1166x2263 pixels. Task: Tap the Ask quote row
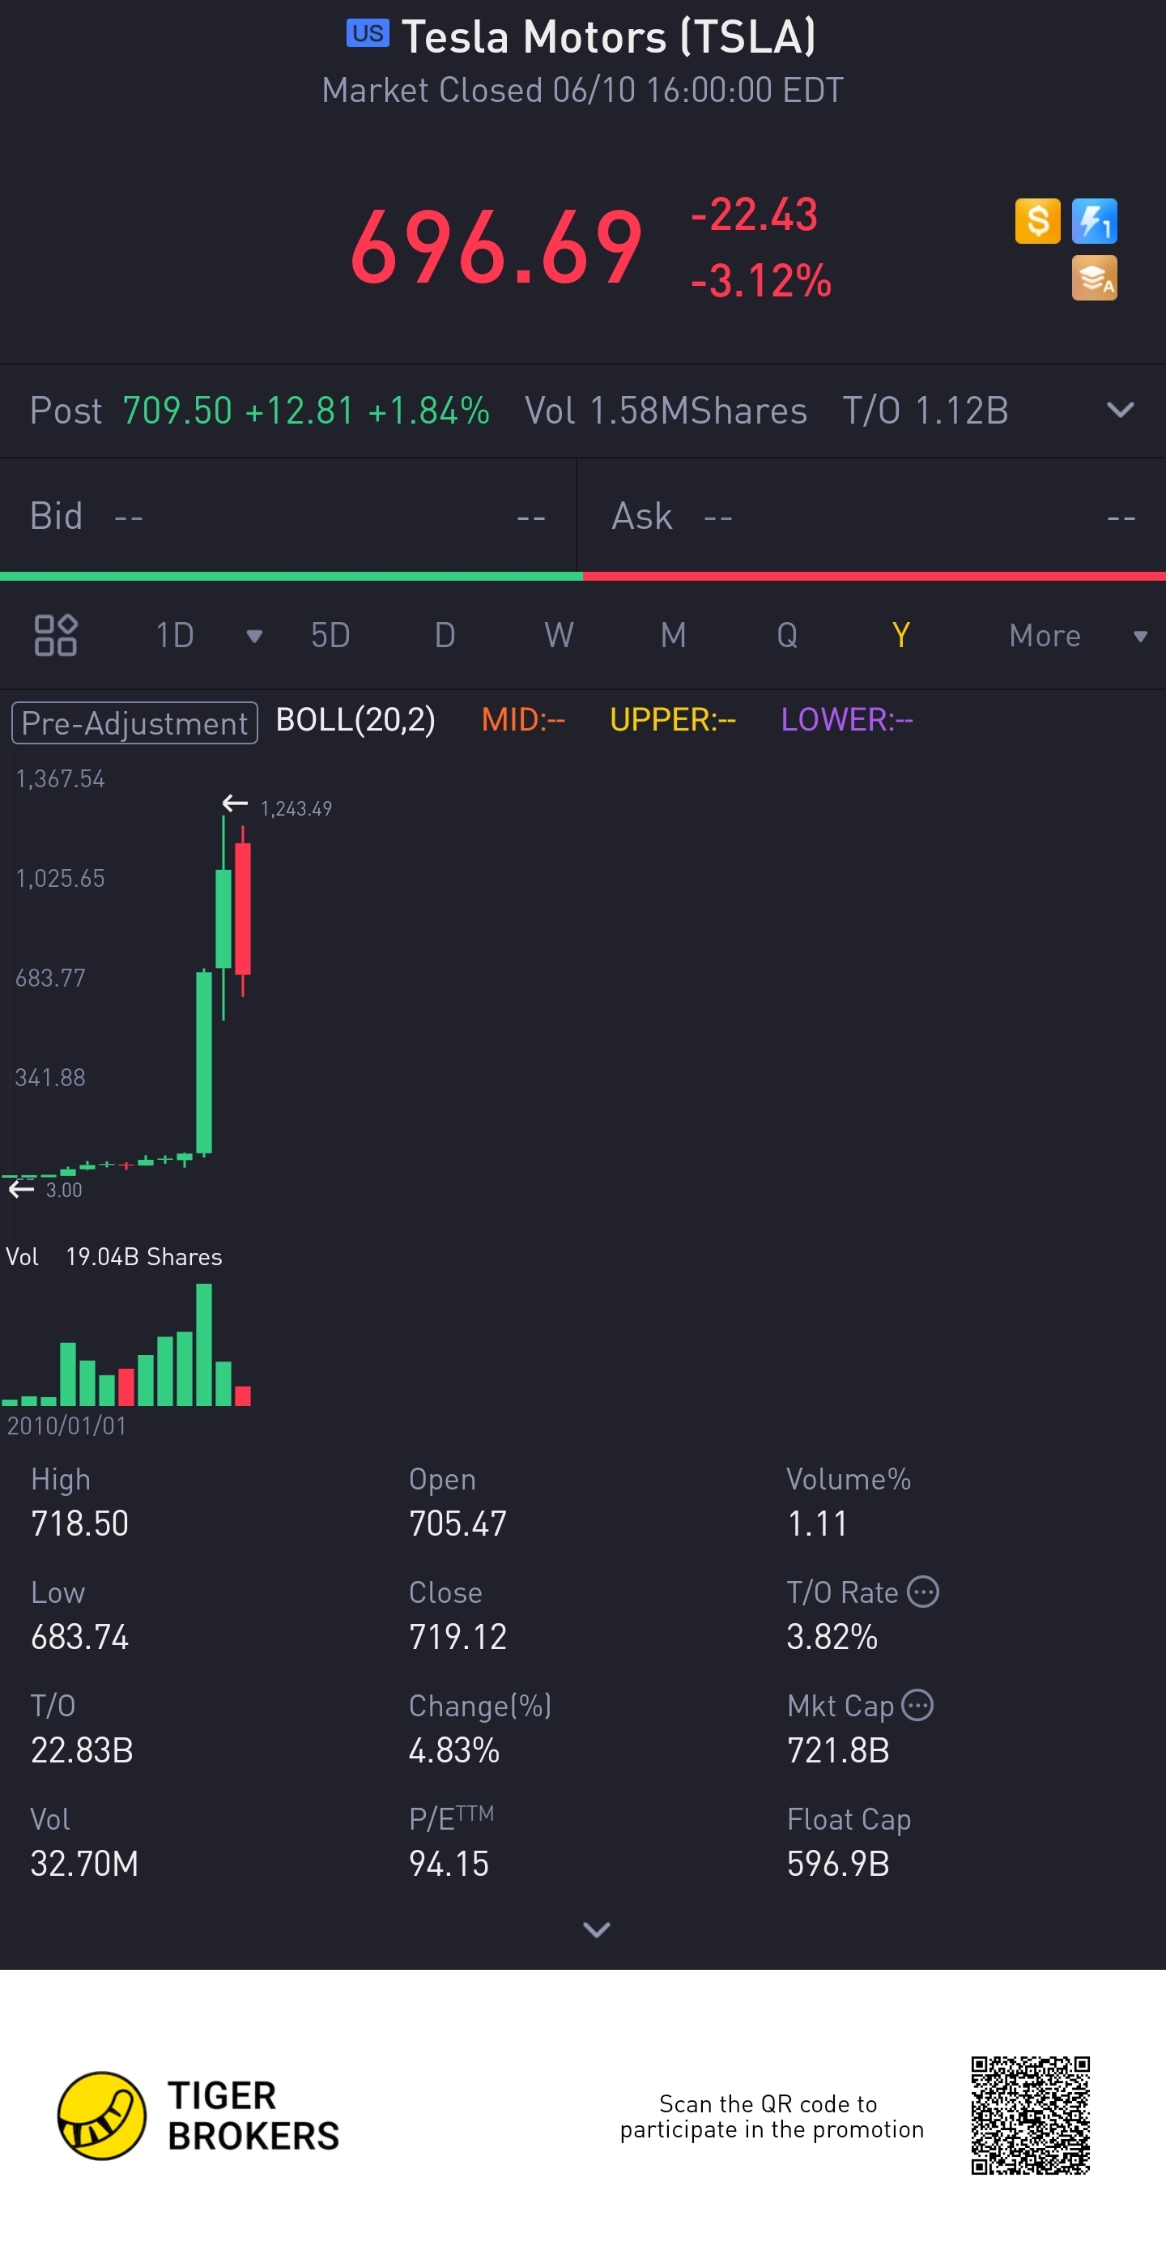tap(872, 516)
